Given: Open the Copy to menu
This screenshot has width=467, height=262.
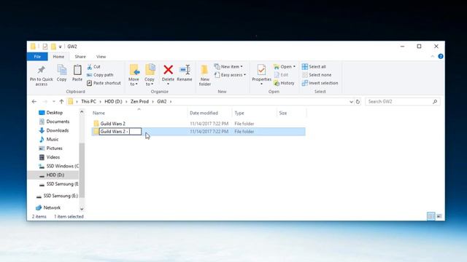Looking at the screenshot, I should tap(150, 75).
